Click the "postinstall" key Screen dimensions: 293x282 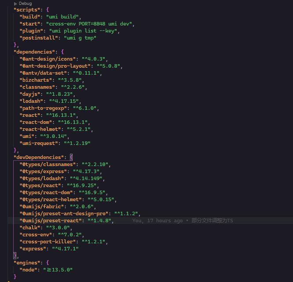pos(39,38)
